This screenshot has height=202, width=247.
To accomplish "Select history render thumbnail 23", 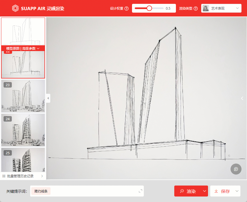I will point(23,96).
